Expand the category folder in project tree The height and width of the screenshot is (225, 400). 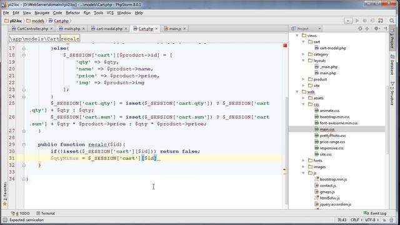tap(303, 54)
